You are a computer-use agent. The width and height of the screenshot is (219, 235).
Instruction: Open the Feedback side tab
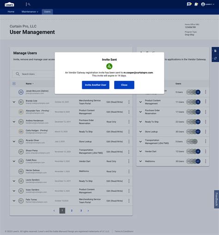217,199
